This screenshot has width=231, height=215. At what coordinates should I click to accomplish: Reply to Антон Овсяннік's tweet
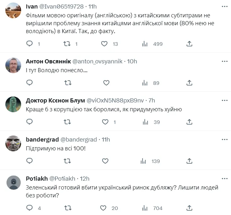click(x=30, y=83)
